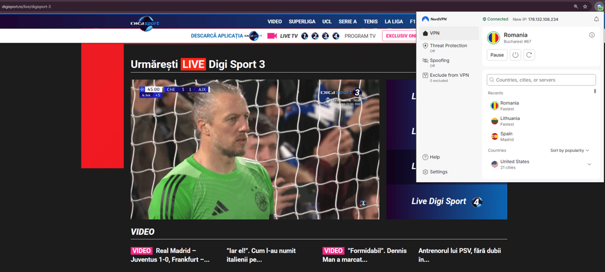Screen dimensions: 605x272
Task: Open SERIE A in site navigation
Action: tap(347, 22)
